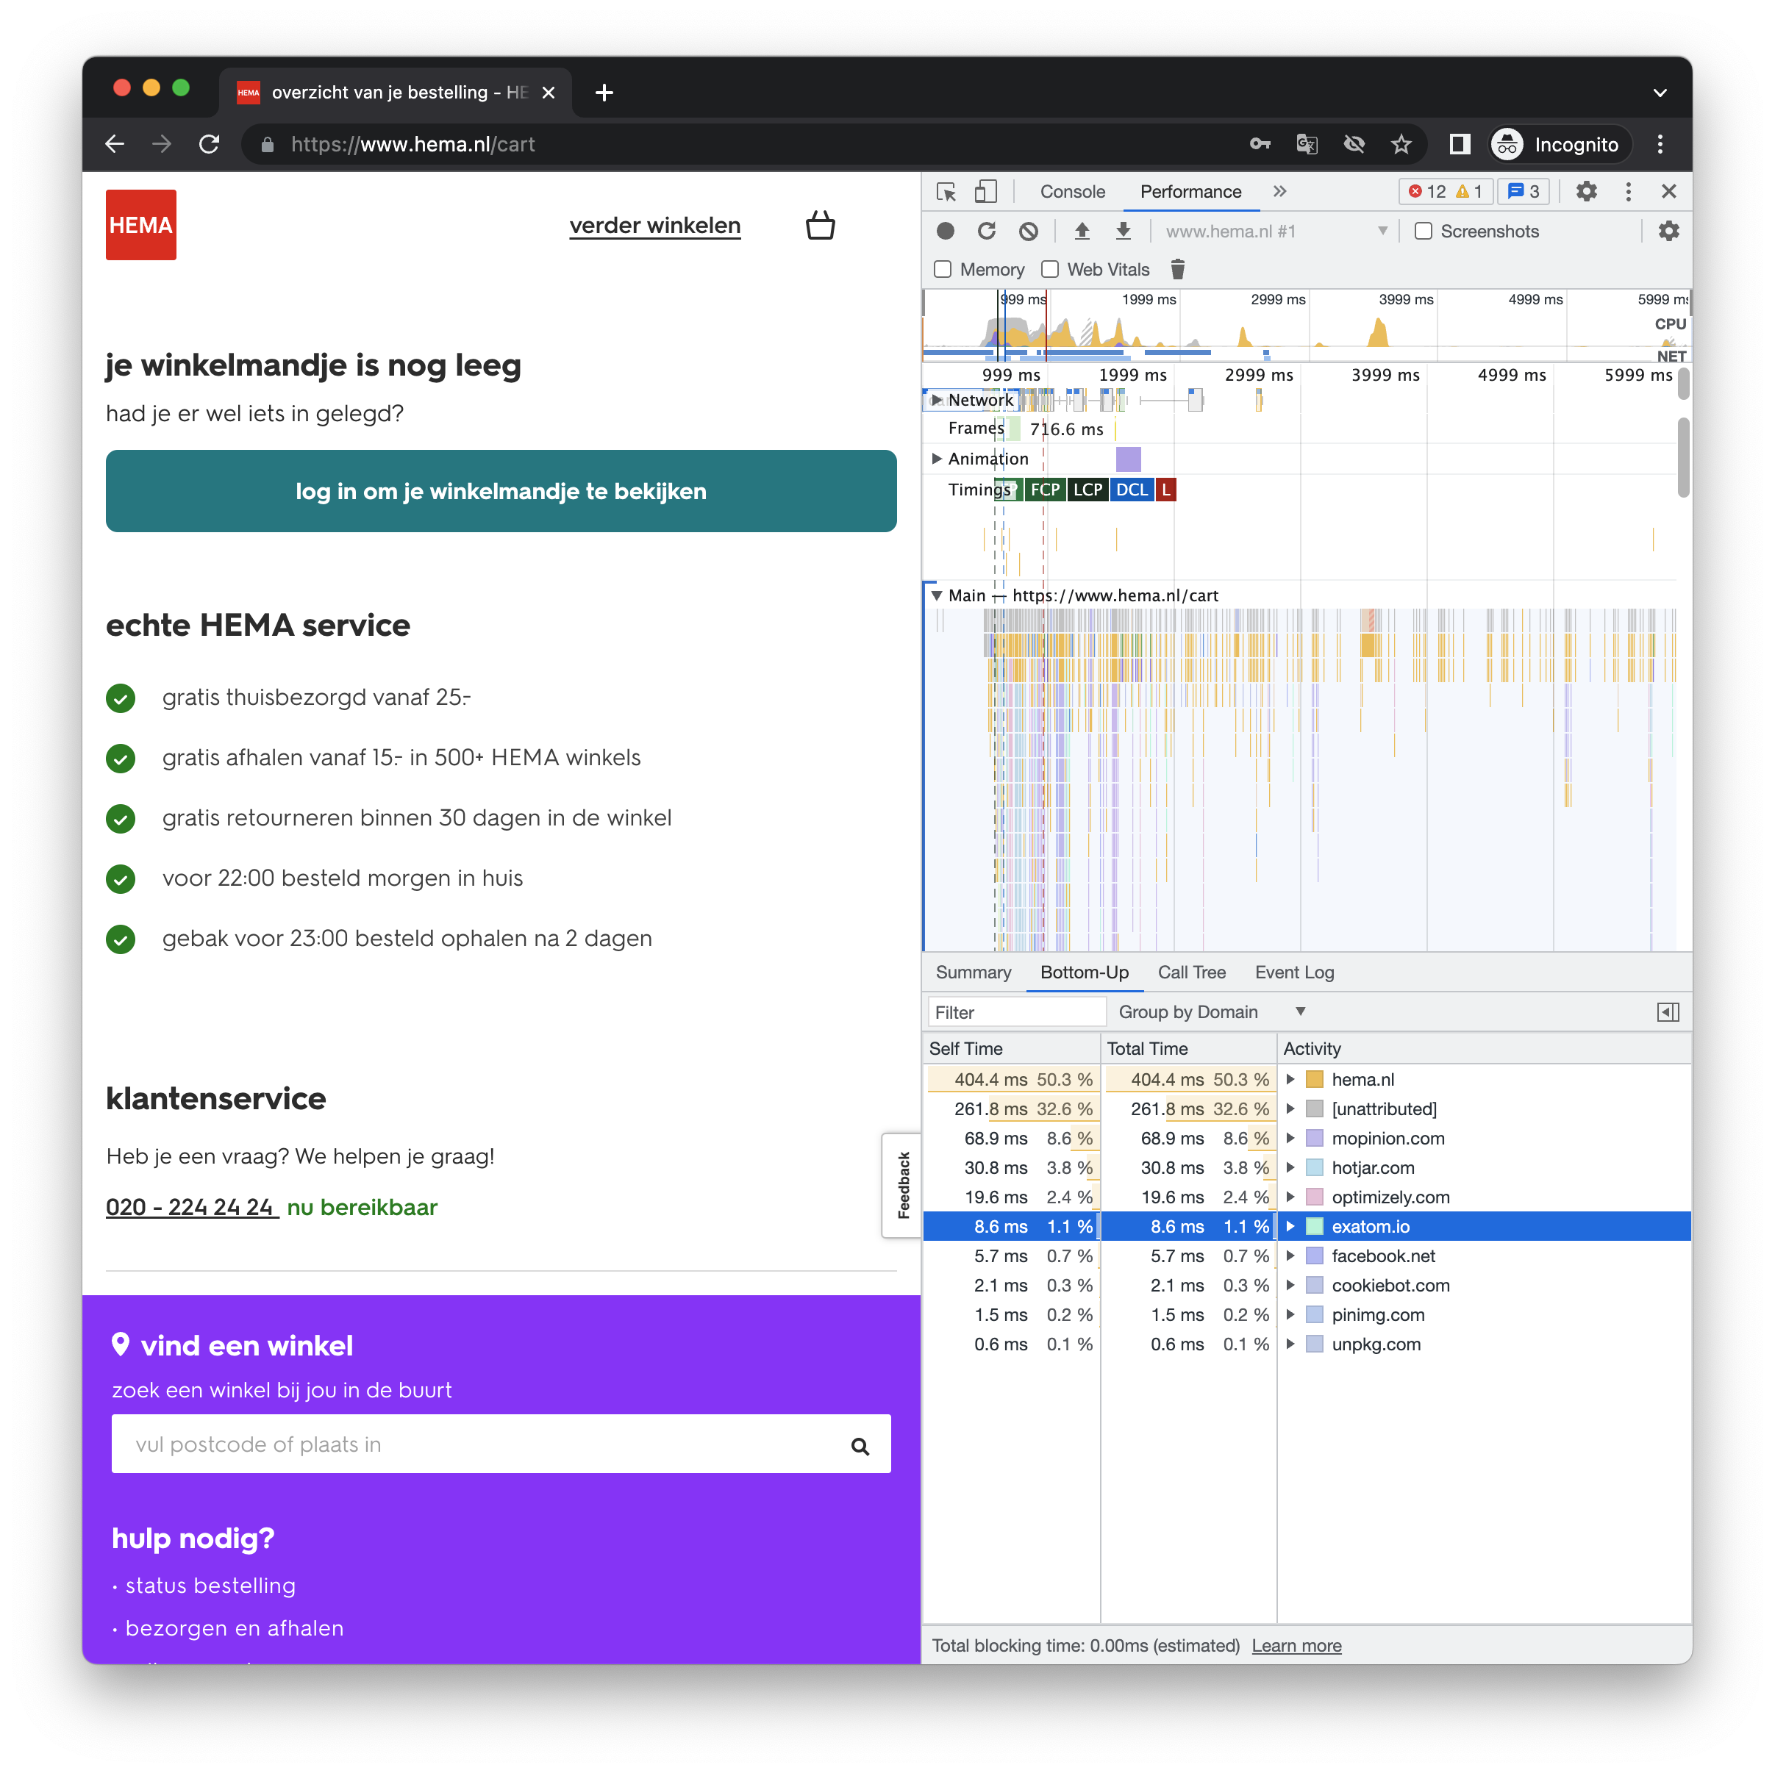Open the capture settings gear icon
This screenshot has height=1773, width=1775.
(x=1668, y=231)
